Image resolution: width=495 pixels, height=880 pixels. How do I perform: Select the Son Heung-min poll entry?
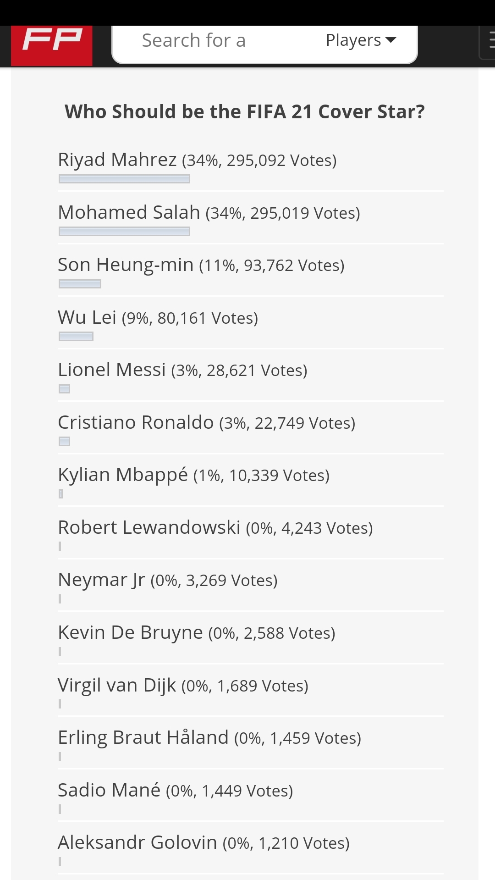[201, 265]
